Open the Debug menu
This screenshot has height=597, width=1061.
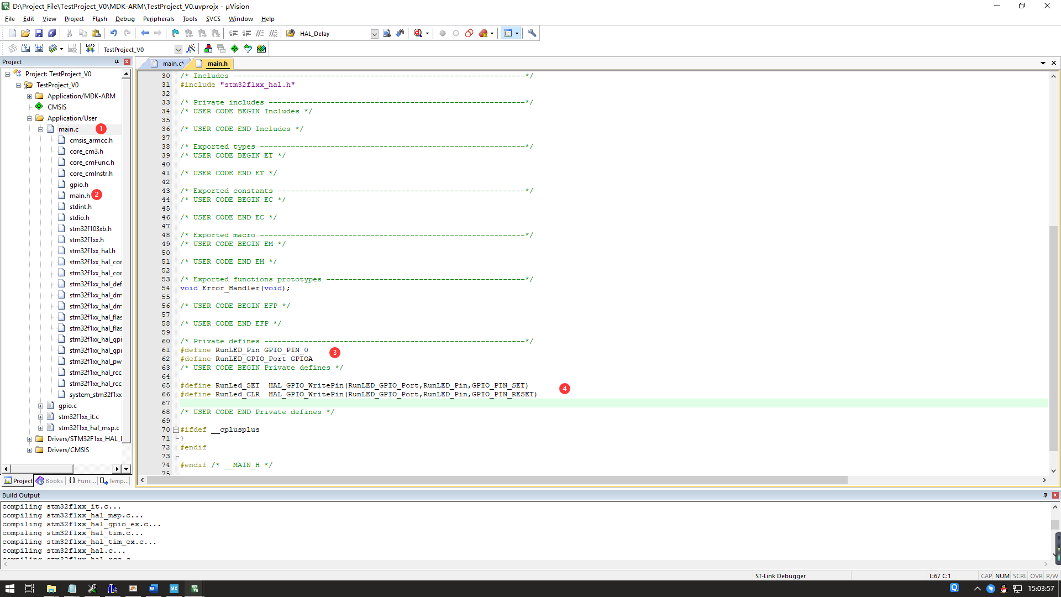point(125,19)
